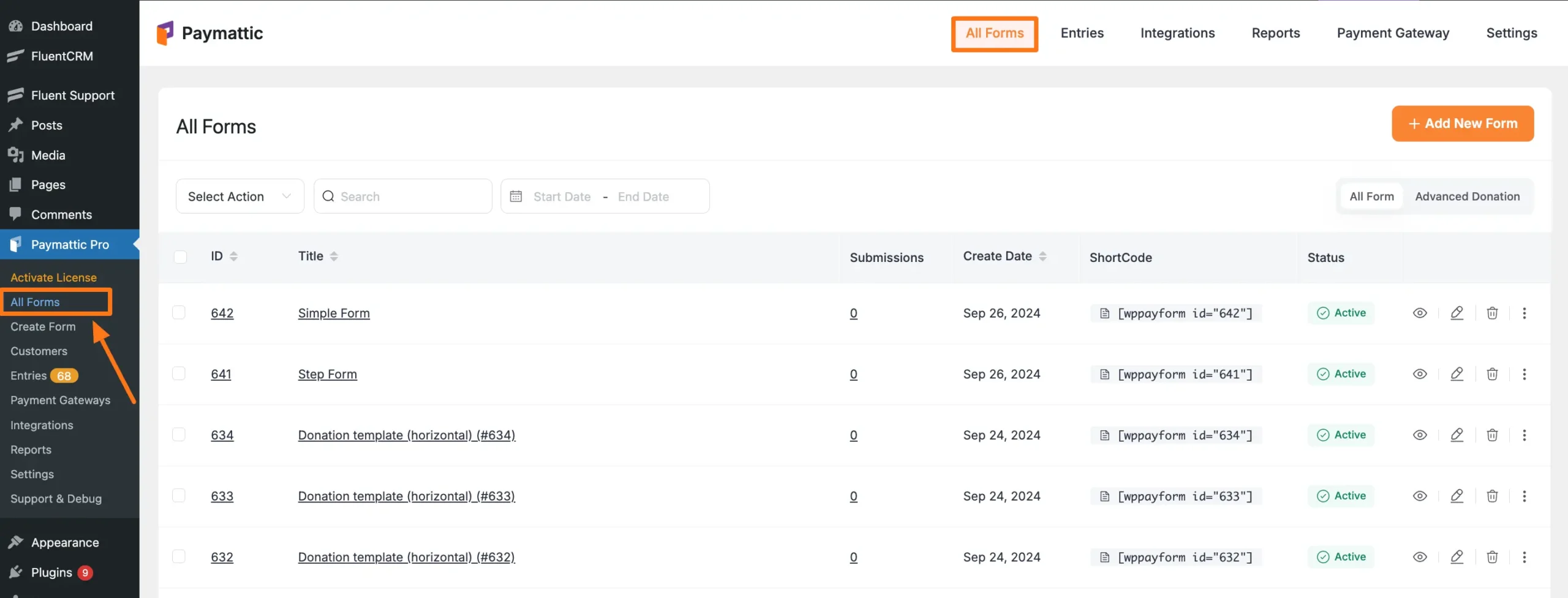This screenshot has height=598, width=1568.
Task: Open the Activate License link
Action: point(53,277)
